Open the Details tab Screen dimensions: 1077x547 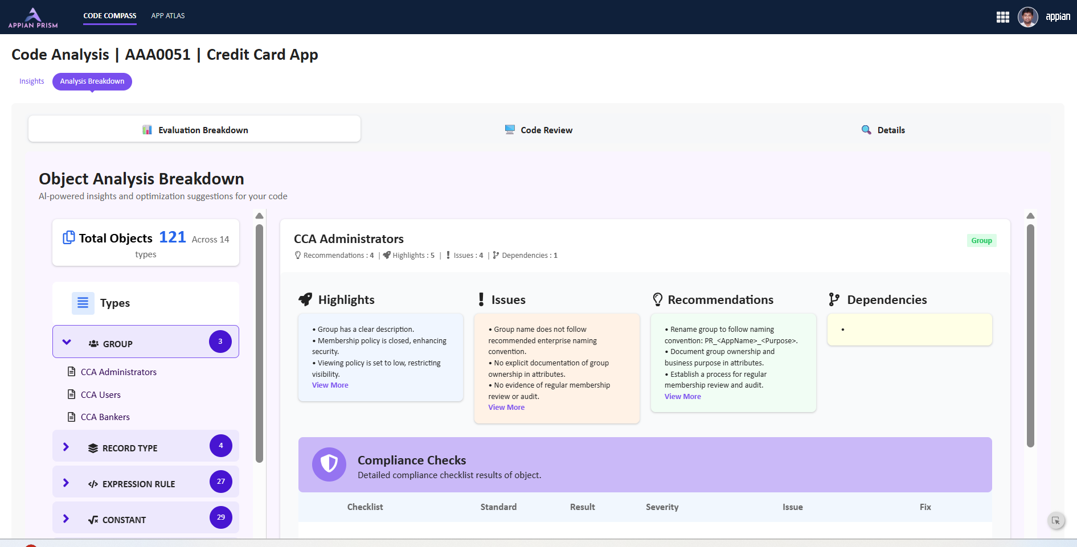coord(883,130)
